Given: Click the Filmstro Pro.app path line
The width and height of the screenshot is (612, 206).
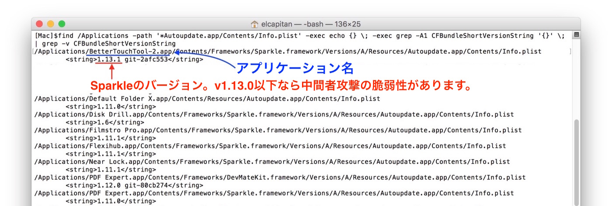Looking at the screenshot, I should point(278,130).
